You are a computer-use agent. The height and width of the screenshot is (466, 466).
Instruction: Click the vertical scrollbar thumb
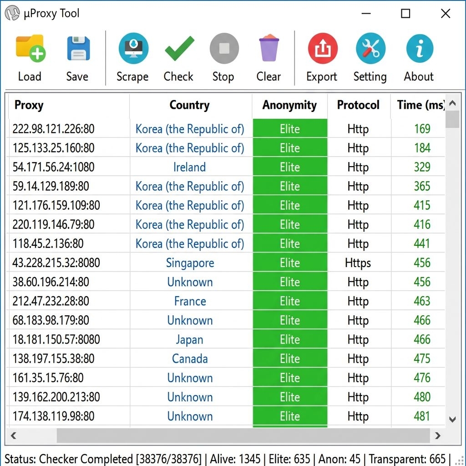click(452, 120)
